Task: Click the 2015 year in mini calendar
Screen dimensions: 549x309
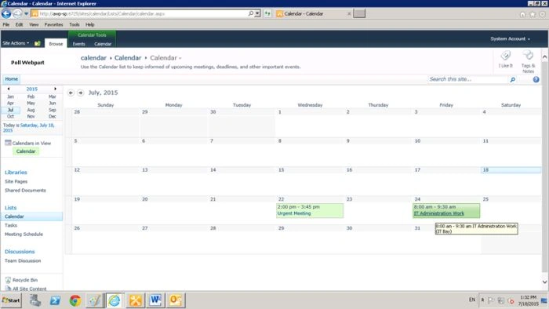Action: pyautogui.click(x=32, y=89)
